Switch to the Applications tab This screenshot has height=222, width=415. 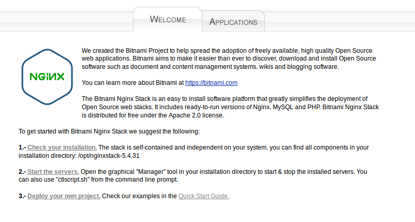pyautogui.click(x=233, y=22)
